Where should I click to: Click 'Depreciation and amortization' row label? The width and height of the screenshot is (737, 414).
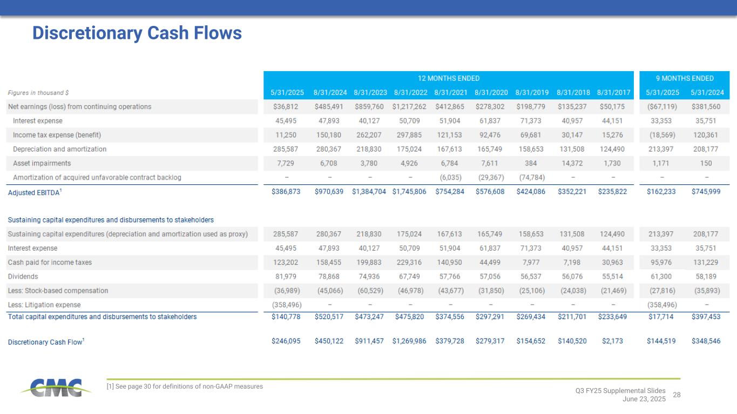coord(60,149)
